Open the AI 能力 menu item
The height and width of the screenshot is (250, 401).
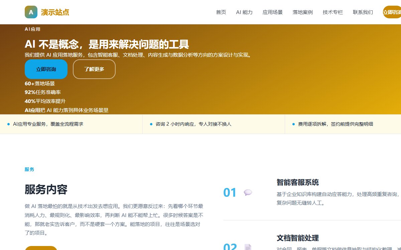pyautogui.click(x=244, y=12)
